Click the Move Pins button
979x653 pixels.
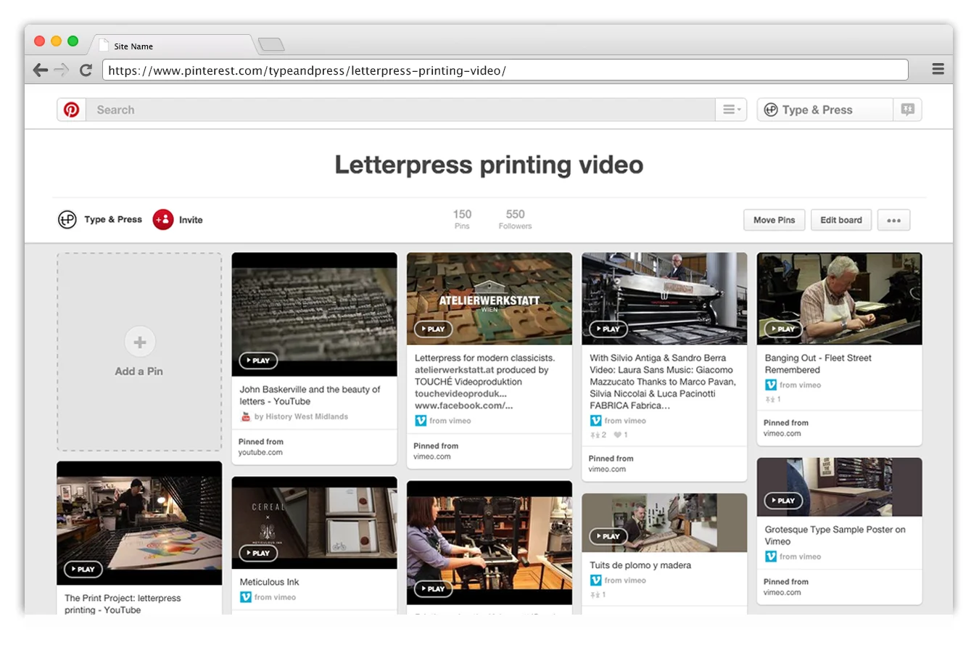point(774,220)
